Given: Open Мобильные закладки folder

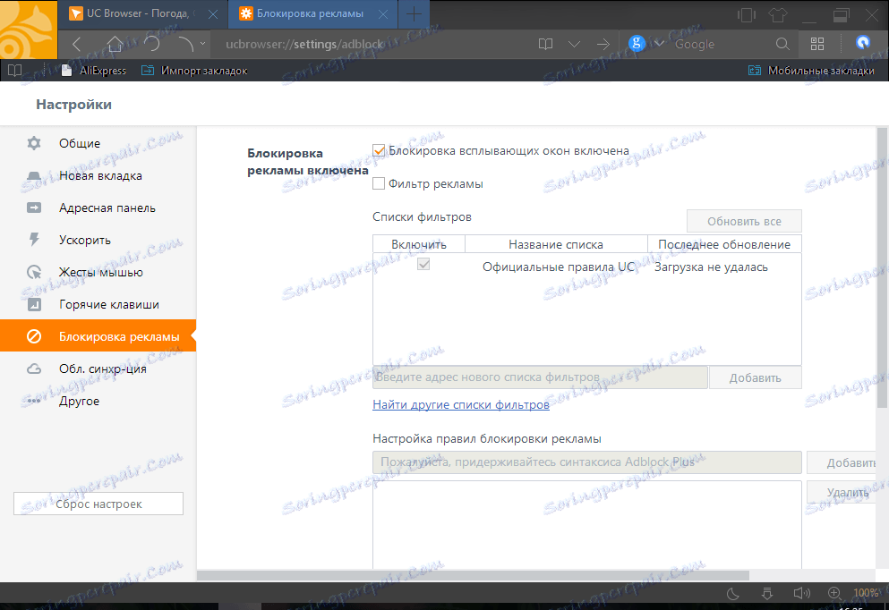Looking at the screenshot, I should click(x=811, y=71).
